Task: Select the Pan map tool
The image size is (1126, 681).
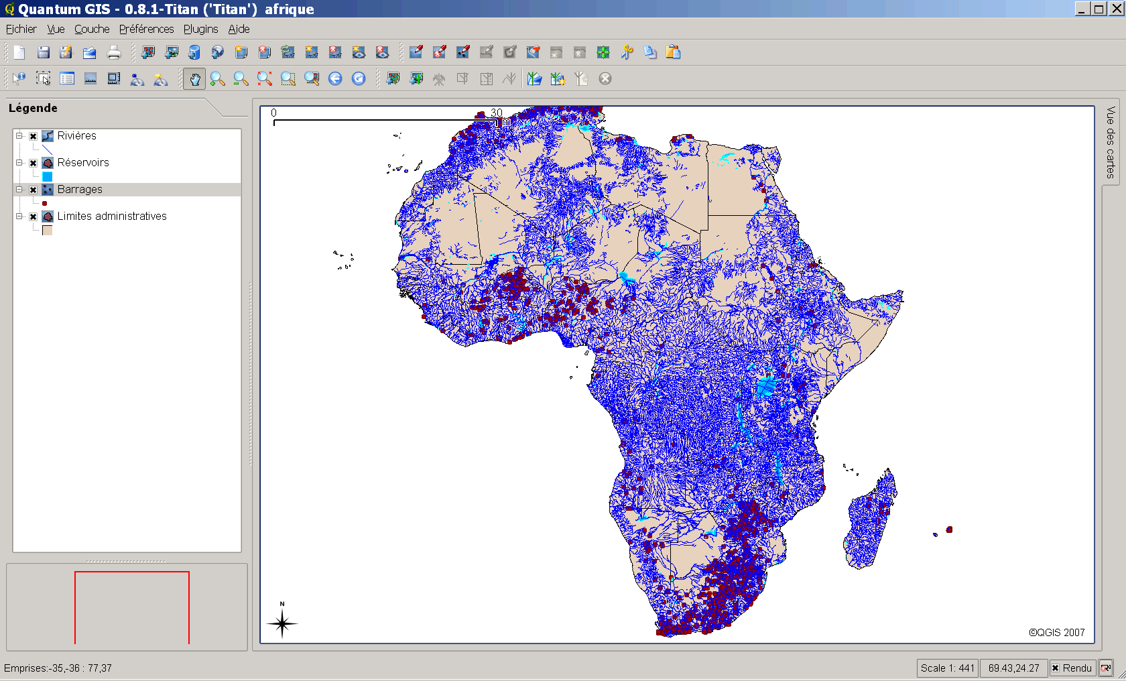Action: [194, 78]
